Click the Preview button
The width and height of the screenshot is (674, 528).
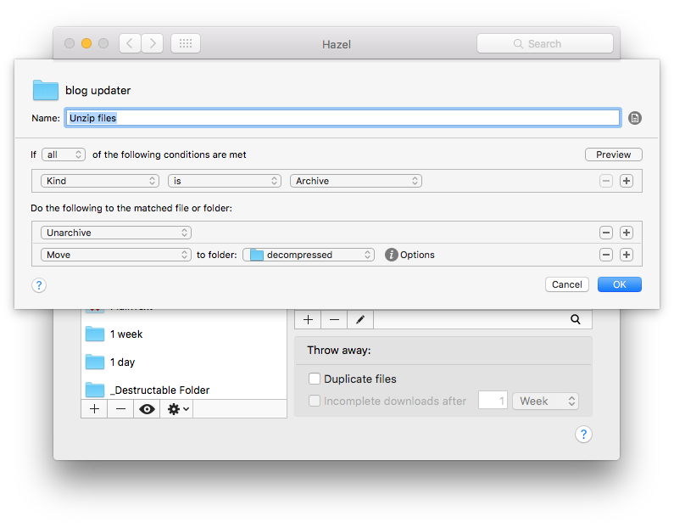613,154
